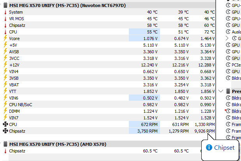Select the CPU NB/SoC row label
Viewport: 241px width, 161px height.
21,105
